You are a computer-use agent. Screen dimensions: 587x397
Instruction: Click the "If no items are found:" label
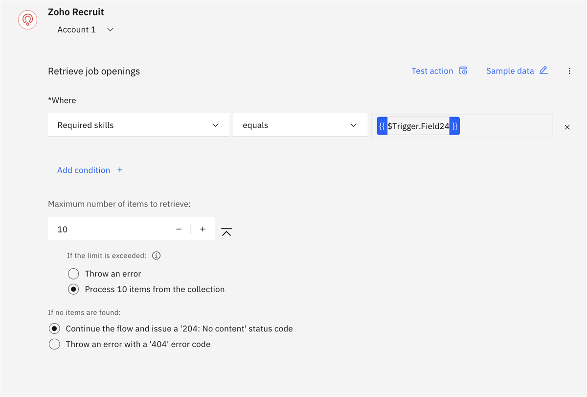pyautogui.click(x=84, y=312)
